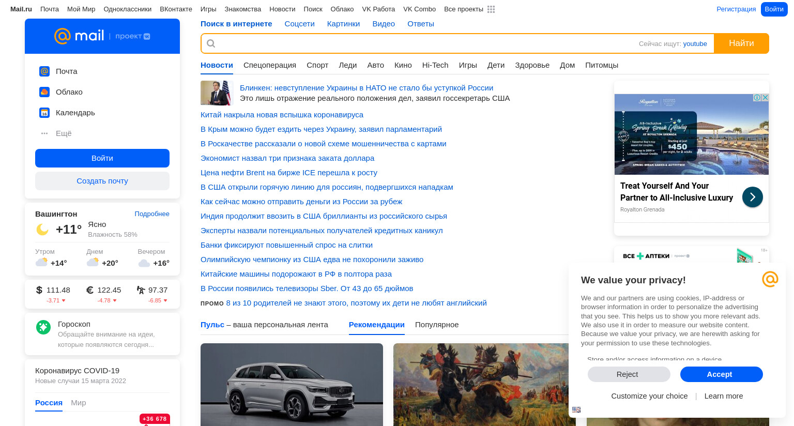Click the evening weather cloud icon
This screenshot has width=794, height=426.
coord(144,263)
